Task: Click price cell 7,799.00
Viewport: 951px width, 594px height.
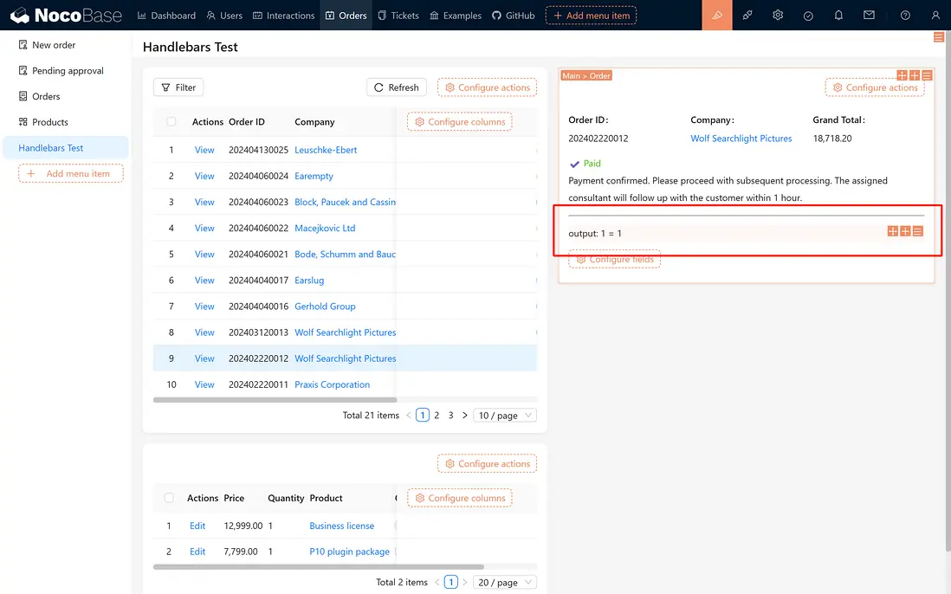Action: click(241, 552)
